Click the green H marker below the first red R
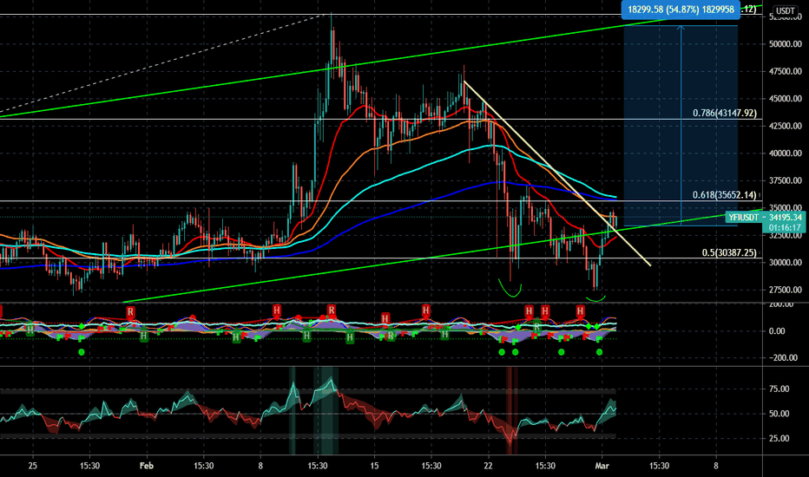 (x=143, y=337)
